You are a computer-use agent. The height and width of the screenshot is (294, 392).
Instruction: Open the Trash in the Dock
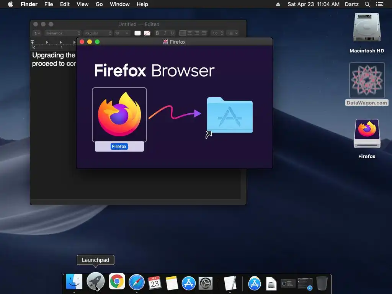pos(322,283)
